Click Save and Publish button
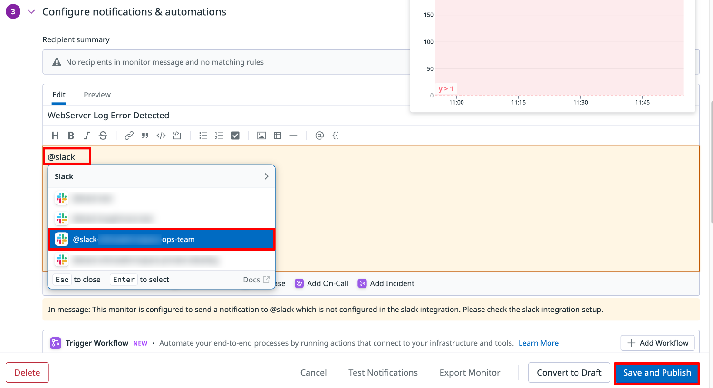 pos(656,373)
